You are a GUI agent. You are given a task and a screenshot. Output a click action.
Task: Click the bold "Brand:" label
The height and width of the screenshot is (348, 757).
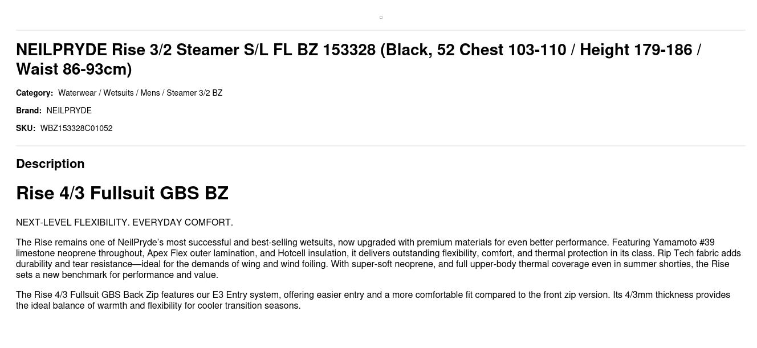(x=29, y=110)
